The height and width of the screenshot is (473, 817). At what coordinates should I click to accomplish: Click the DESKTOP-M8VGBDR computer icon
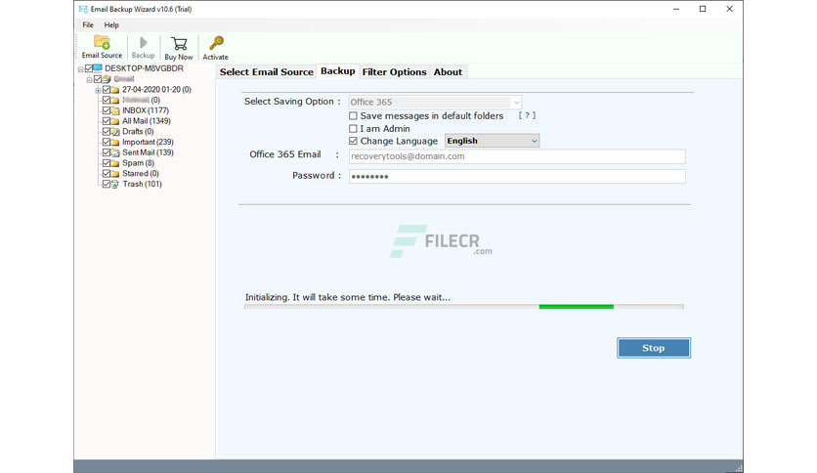(98, 68)
